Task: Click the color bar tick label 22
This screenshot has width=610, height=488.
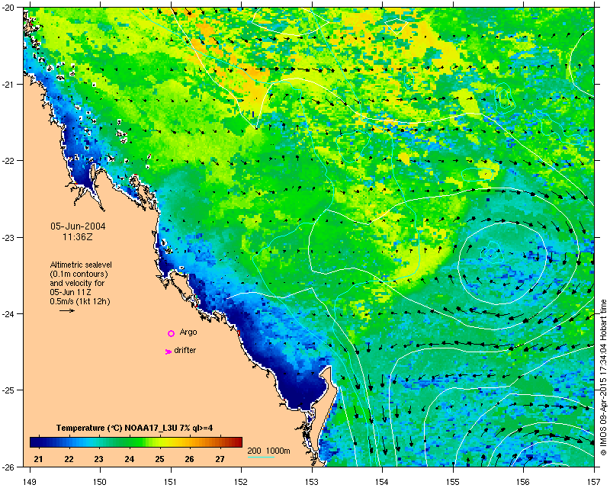Action: [69, 459]
